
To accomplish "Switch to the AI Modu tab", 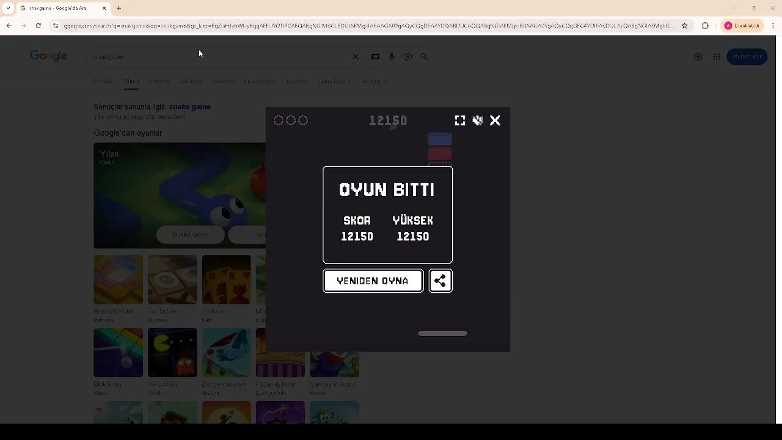I will pos(104,81).
